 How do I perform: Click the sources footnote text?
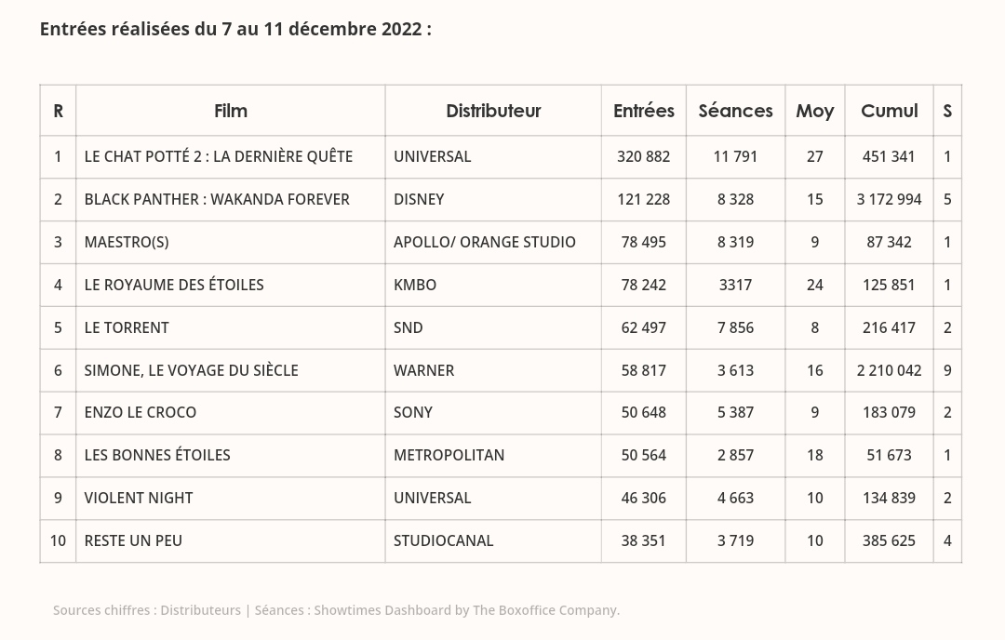[336, 610]
